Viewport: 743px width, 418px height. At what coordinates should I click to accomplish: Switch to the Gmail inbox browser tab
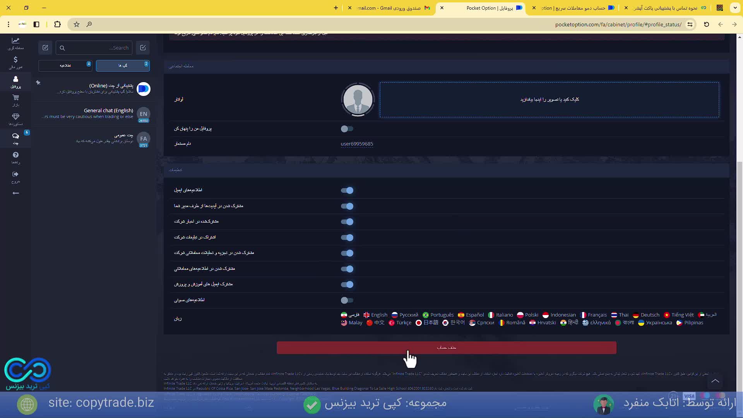391,8
